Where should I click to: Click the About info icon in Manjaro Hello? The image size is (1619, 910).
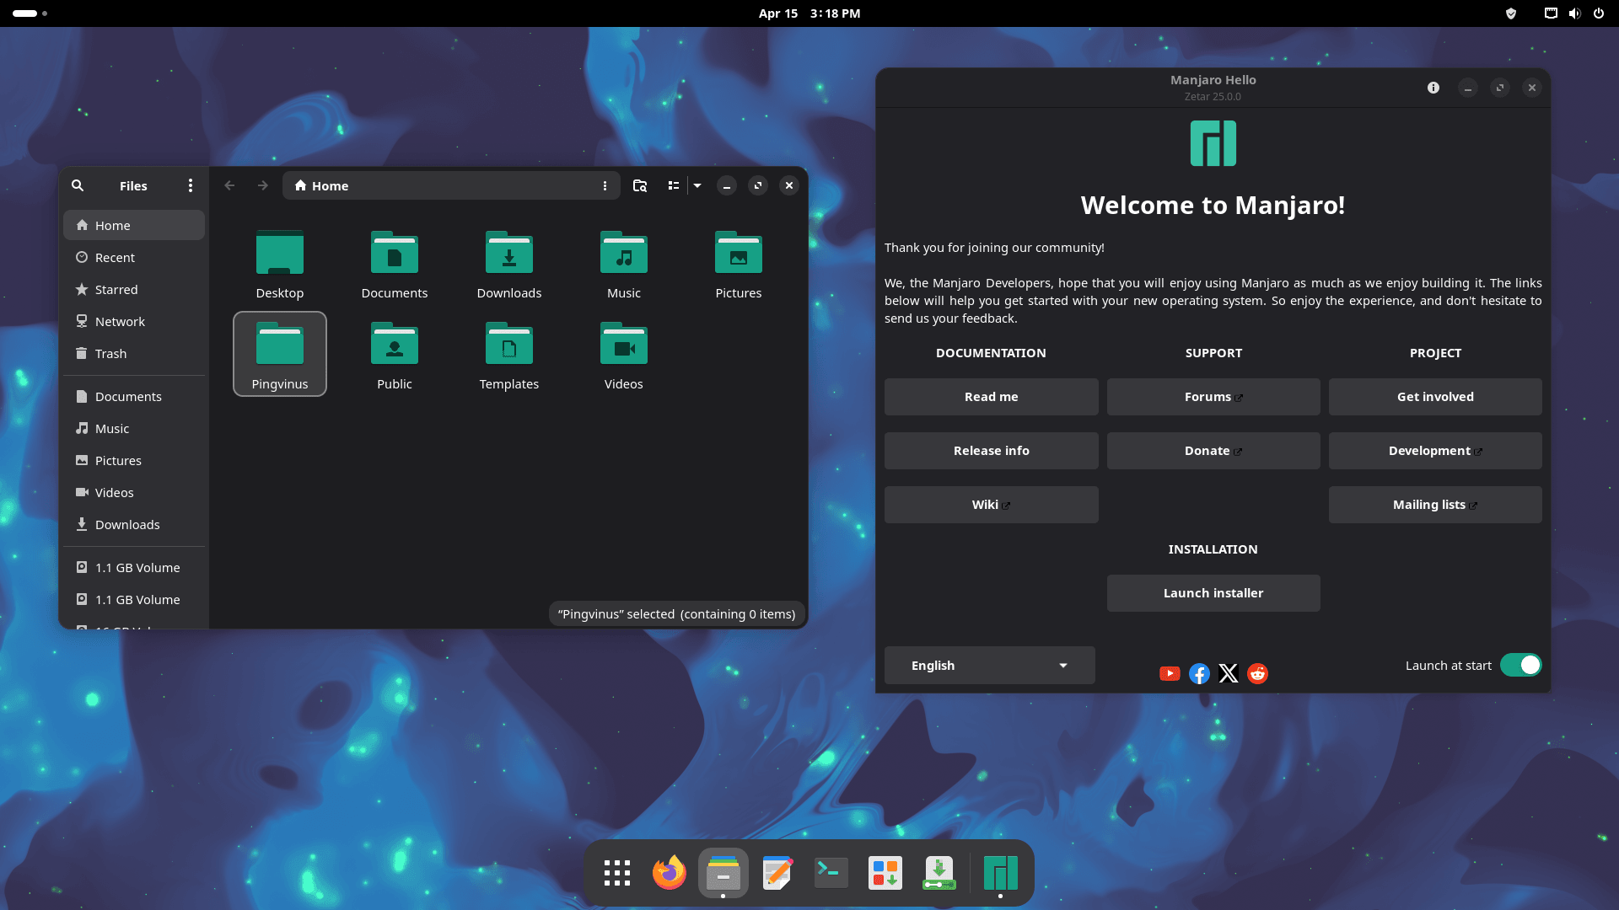point(1433,88)
